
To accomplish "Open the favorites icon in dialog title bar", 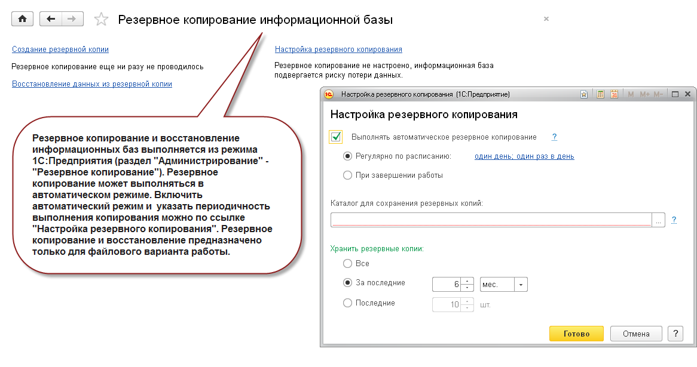I will 584,94.
